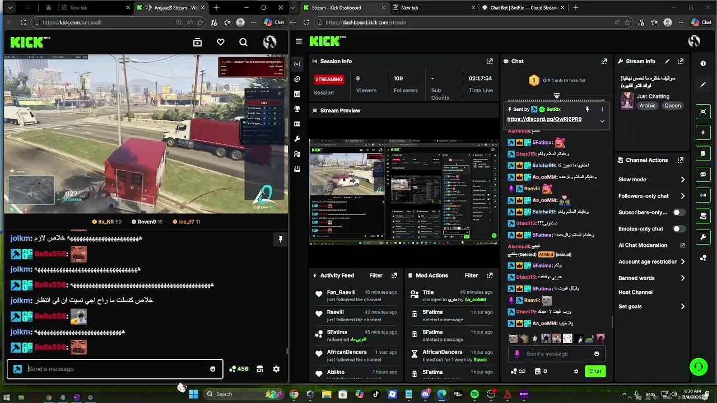The width and height of the screenshot is (717, 403).
Task: Toggle Subscribers-only chat switch
Action: coord(679,213)
